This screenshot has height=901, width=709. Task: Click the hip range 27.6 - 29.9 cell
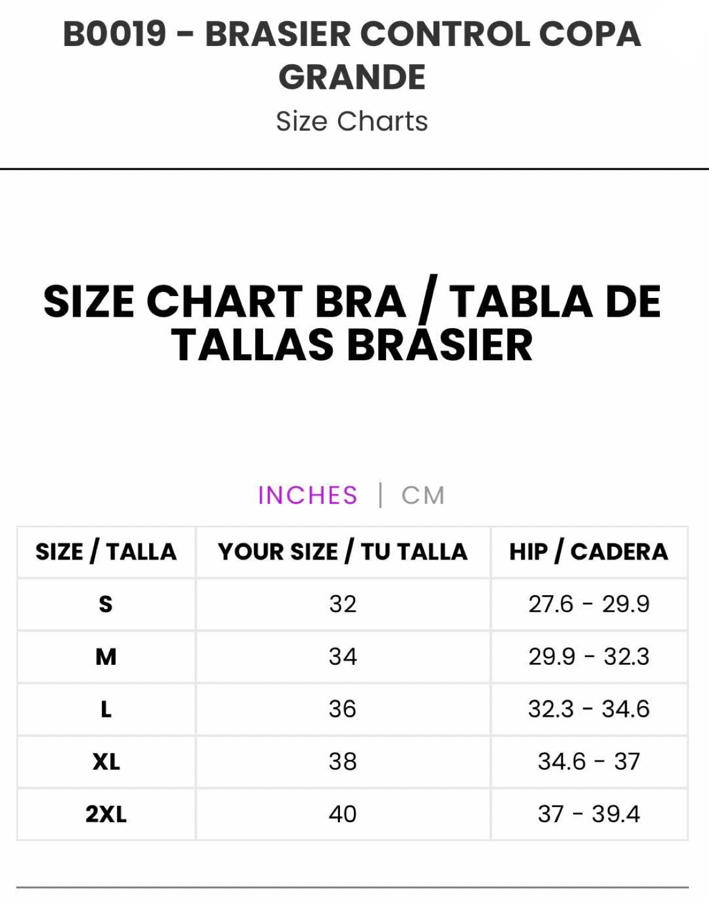[x=588, y=604]
